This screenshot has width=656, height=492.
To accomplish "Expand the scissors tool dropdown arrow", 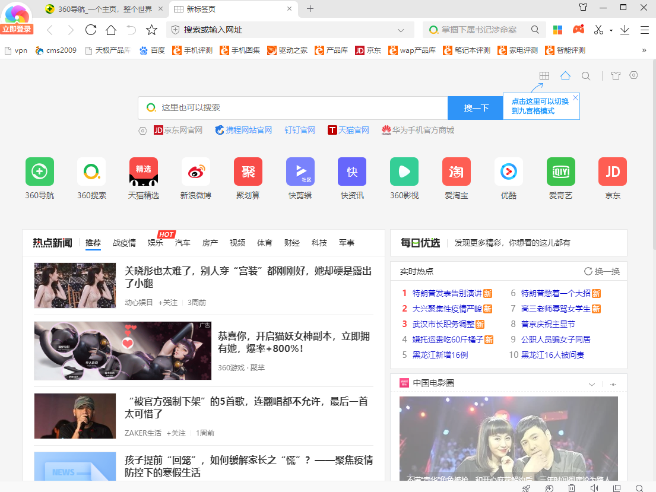I will click(611, 30).
